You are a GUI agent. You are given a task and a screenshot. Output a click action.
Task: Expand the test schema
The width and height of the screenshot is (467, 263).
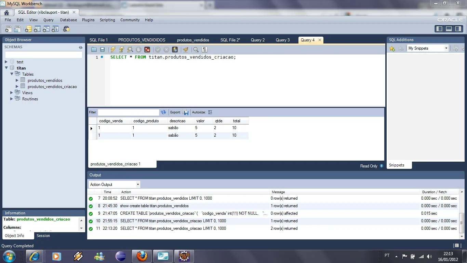tap(6, 62)
